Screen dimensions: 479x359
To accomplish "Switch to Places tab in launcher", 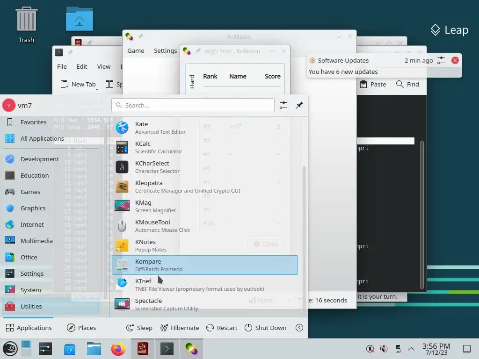I will coord(81,328).
